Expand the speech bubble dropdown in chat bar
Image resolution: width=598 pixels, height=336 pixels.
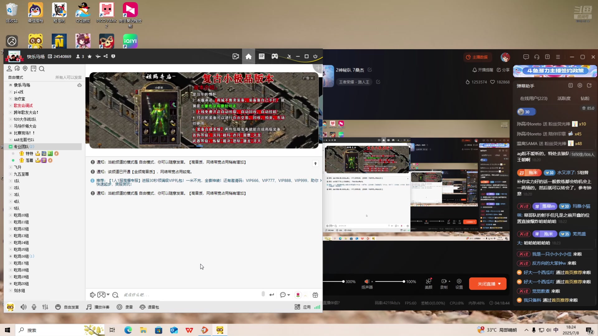point(289,295)
